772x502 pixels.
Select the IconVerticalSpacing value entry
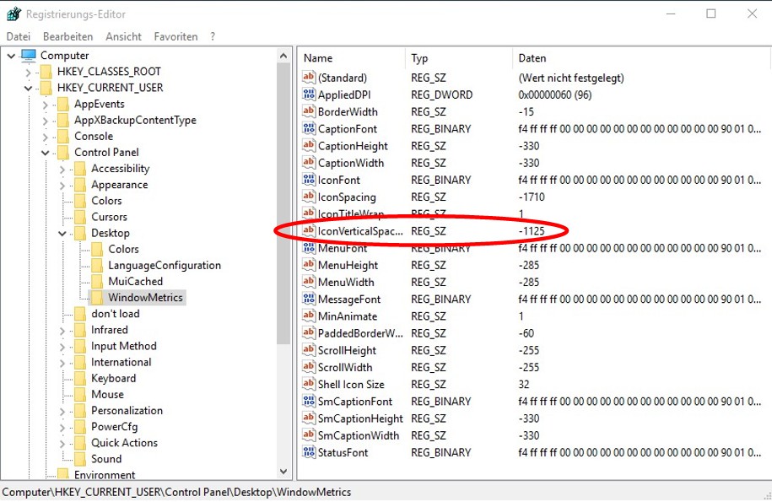pyautogui.click(x=359, y=231)
